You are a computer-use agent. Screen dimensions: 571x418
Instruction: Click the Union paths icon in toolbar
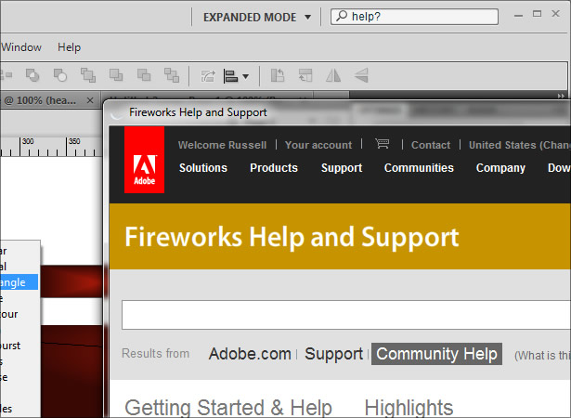point(32,75)
